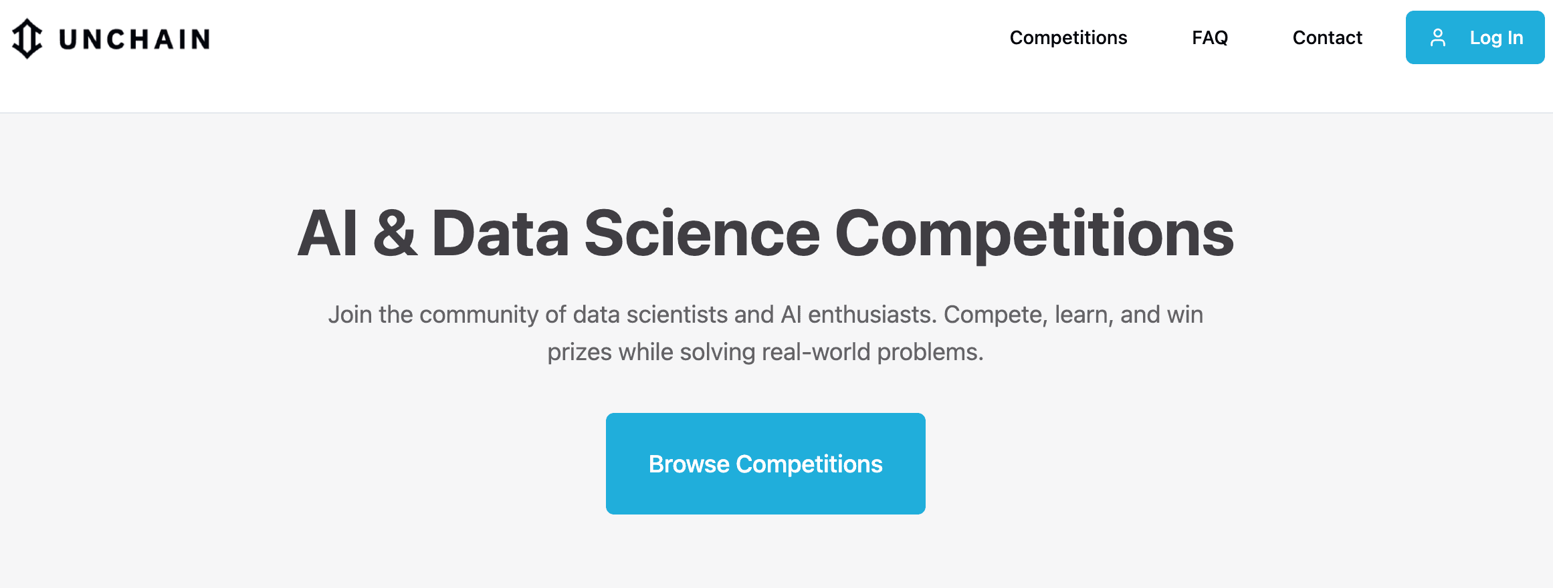Click the word 'Browse' on the blue button
The image size is (1553, 588).
[689, 464]
